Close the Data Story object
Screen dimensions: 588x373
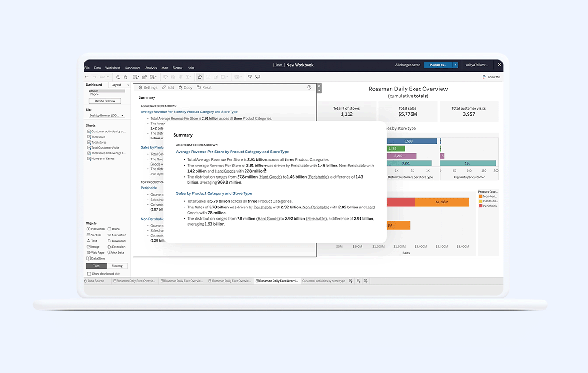point(319,86)
